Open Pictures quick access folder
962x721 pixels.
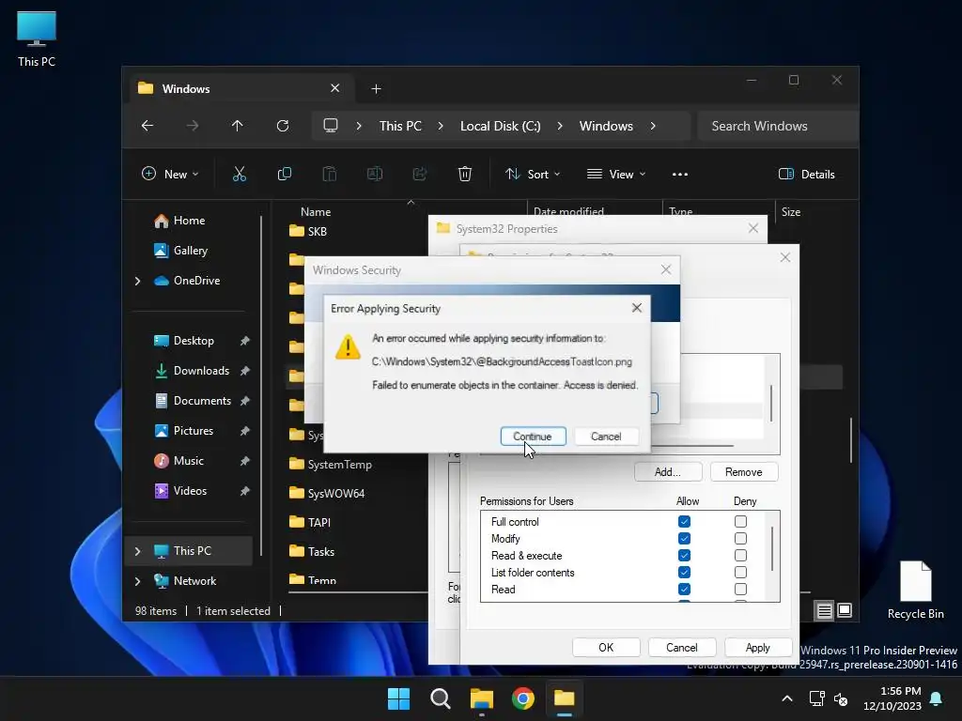[194, 431]
